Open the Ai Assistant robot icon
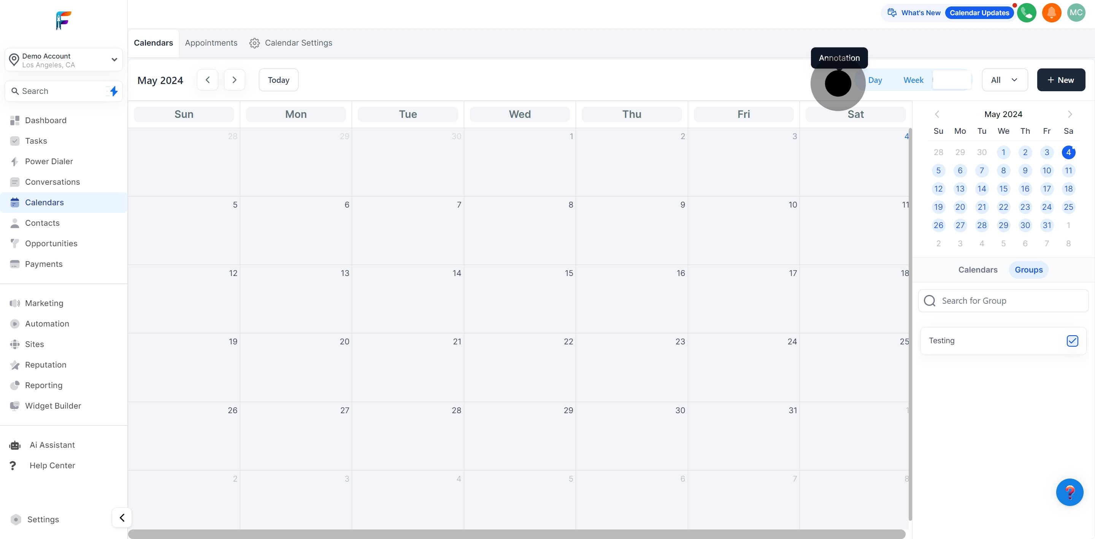This screenshot has height=539, width=1095. coord(15,445)
